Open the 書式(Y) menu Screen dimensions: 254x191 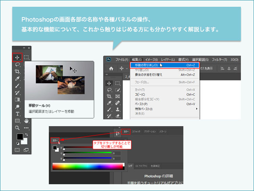coord(183,60)
